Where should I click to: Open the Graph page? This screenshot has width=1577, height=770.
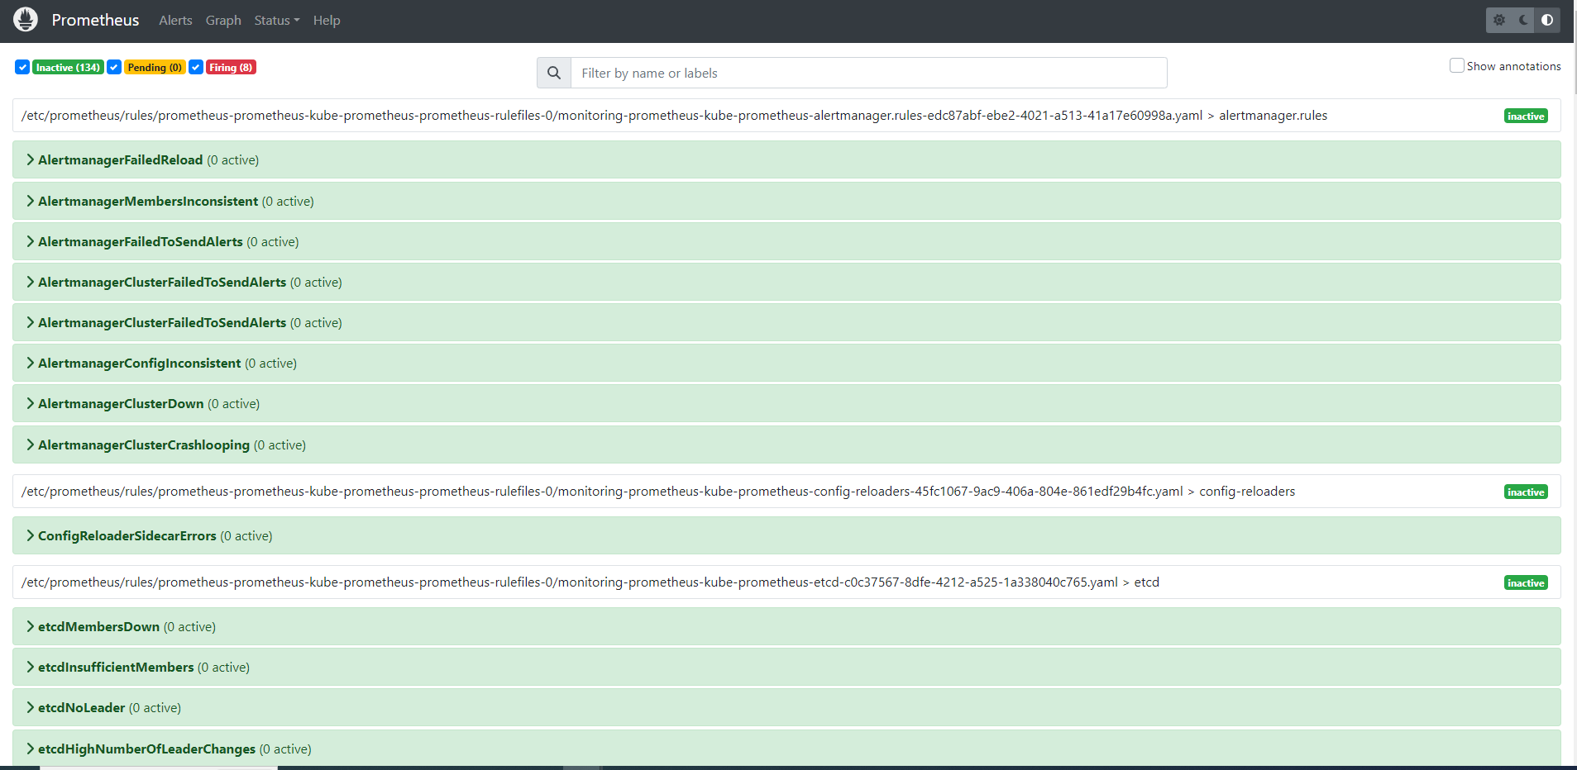[x=223, y=20]
